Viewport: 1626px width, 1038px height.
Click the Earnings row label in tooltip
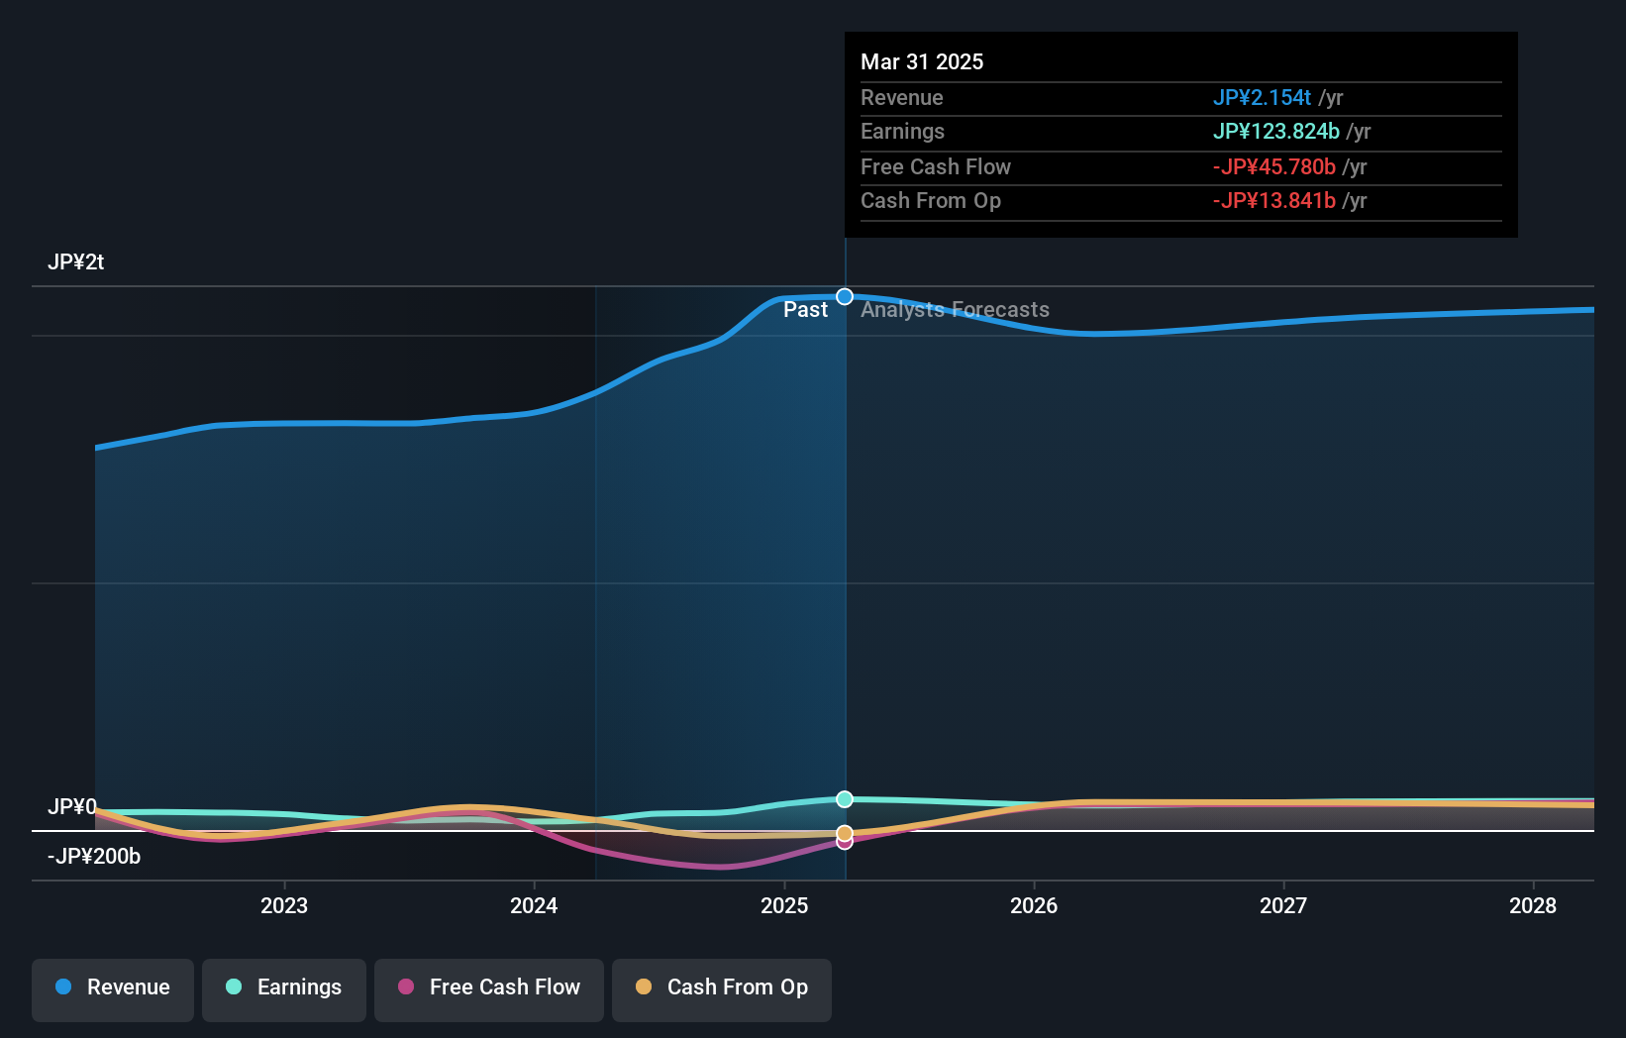[x=903, y=132]
